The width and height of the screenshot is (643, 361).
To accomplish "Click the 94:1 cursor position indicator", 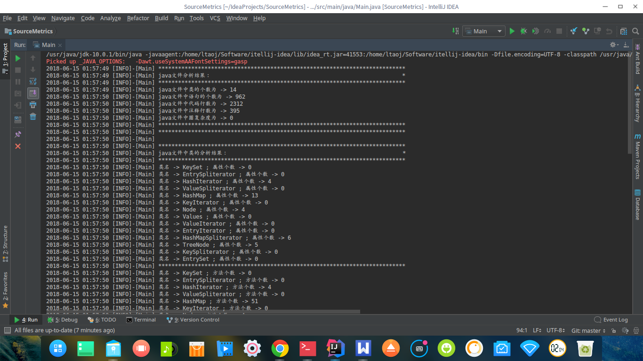I will pos(522,330).
